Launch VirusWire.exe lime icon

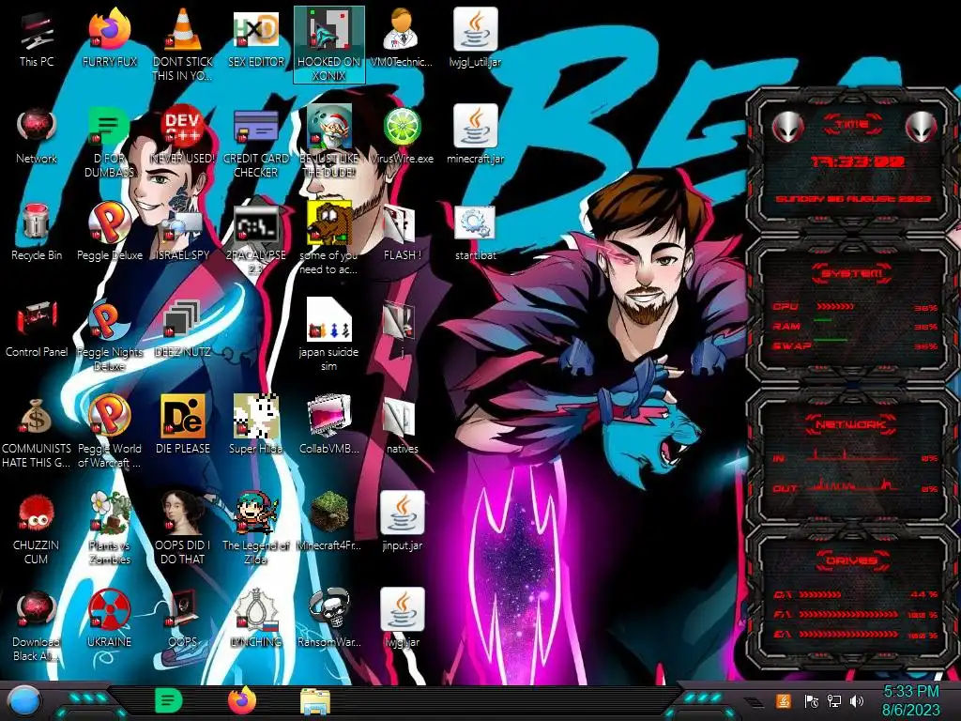[x=402, y=135]
